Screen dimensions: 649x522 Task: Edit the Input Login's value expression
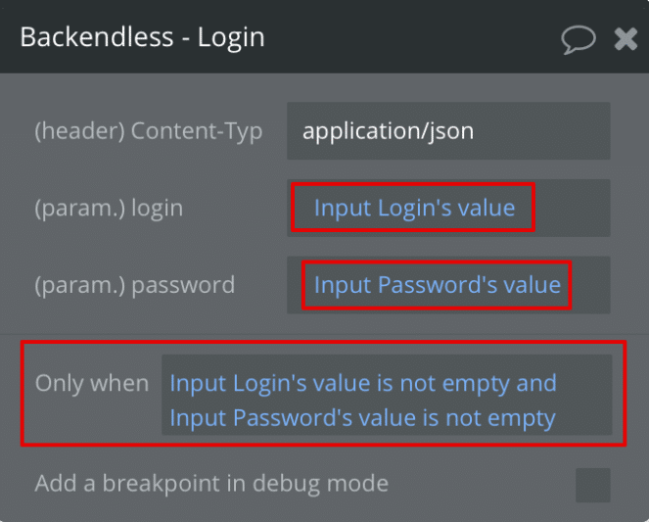tap(414, 208)
